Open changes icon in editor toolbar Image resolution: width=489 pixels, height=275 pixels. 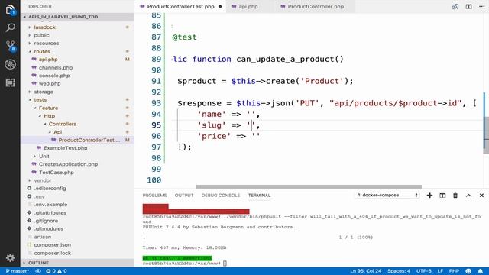point(455,7)
